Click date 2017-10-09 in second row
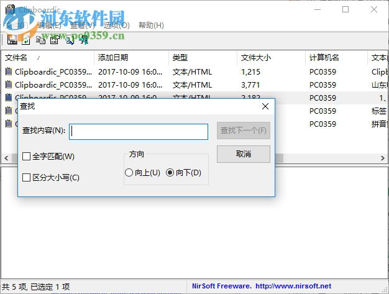This screenshot has width=389, height=294. [130, 85]
